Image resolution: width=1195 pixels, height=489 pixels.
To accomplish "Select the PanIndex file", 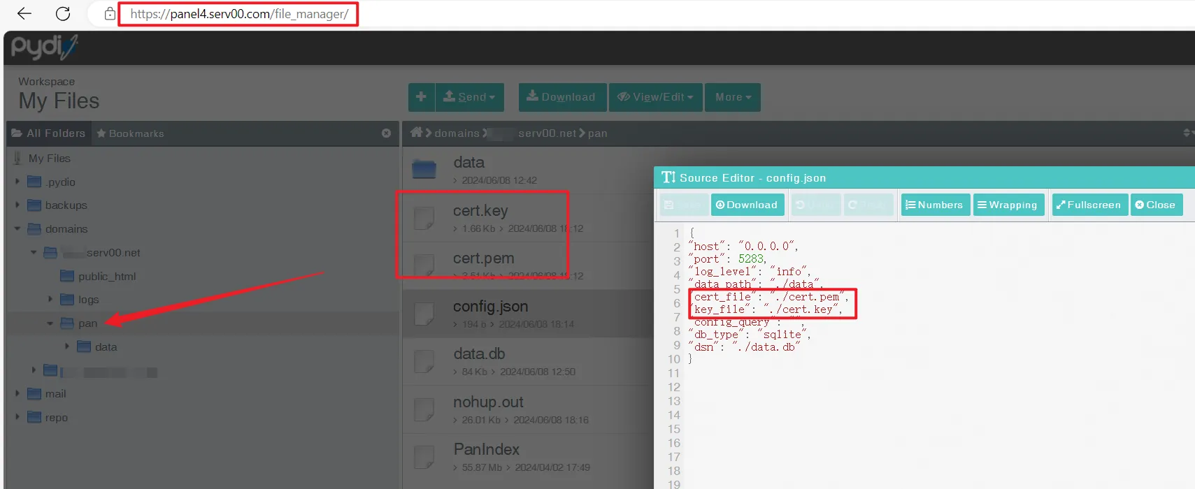I will [528, 457].
